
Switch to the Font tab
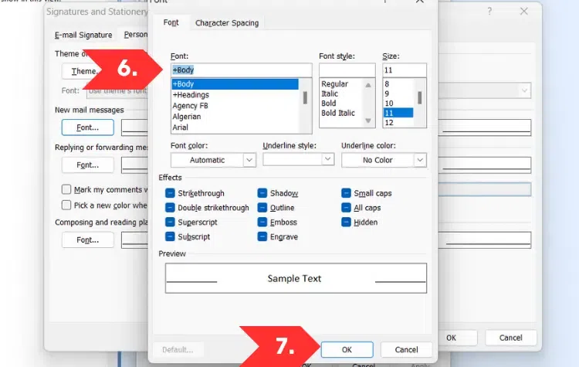point(171,22)
